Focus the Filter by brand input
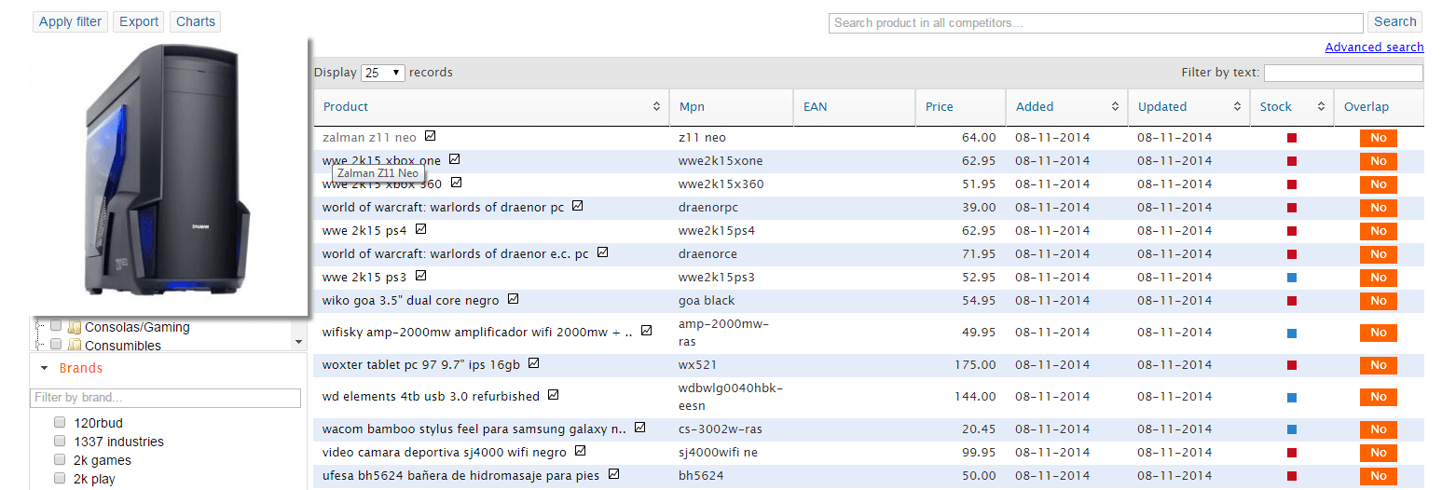Image resolution: width=1456 pixels, height=490 pixels. (x=165, y=398)
